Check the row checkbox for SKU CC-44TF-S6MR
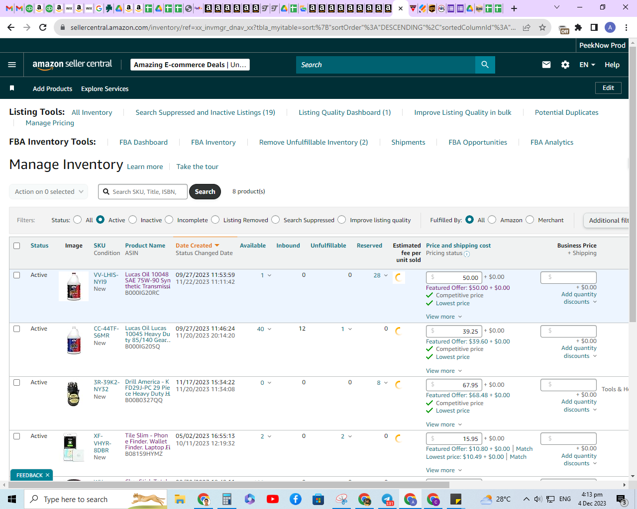637x509 pixels. pyautogui.click(x=17, y=329)
